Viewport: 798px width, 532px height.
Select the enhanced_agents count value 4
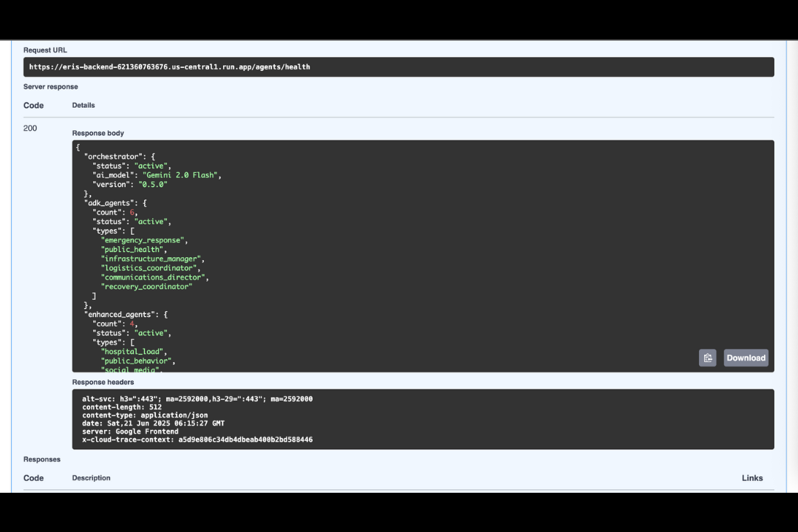(x=132, y=324)
